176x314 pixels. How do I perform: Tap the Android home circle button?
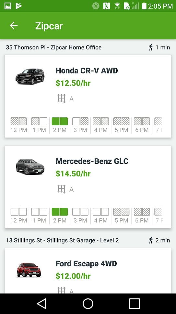point(88,304)
